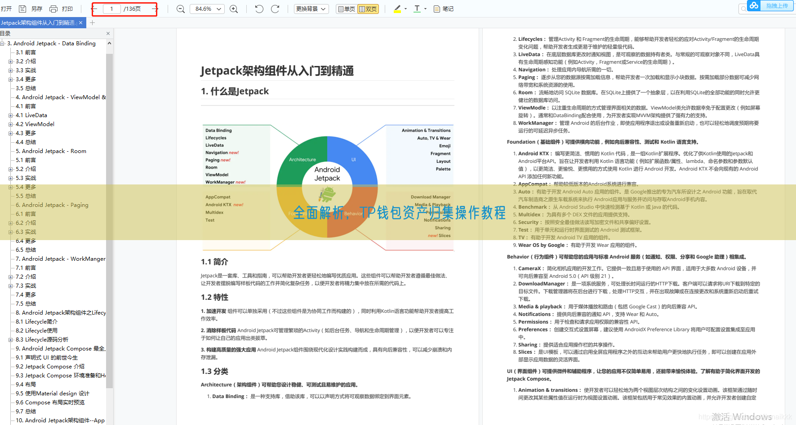Open 5.1 前言 in outline
The image size is (796, 425).
26,160
